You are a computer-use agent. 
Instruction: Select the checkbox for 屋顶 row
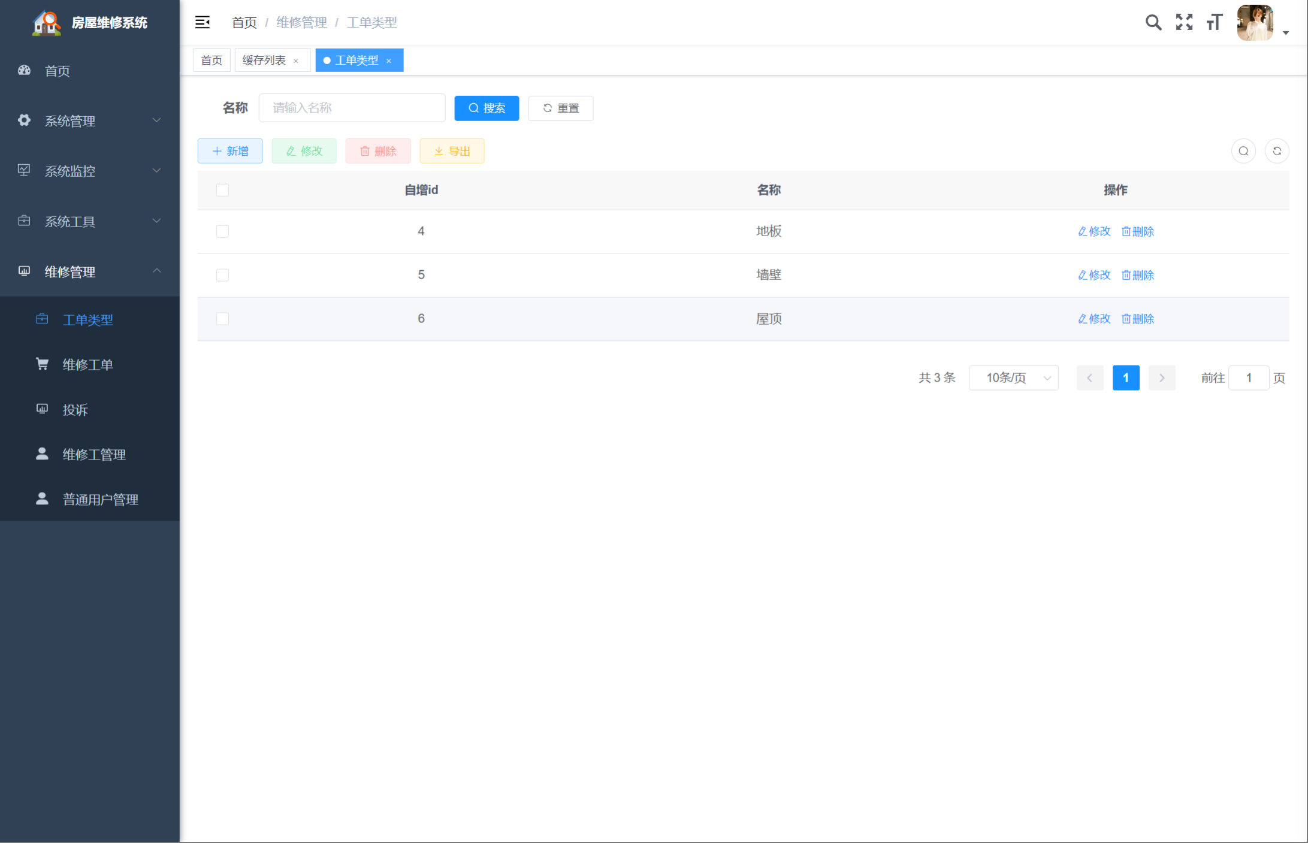[x=222, y=319]
